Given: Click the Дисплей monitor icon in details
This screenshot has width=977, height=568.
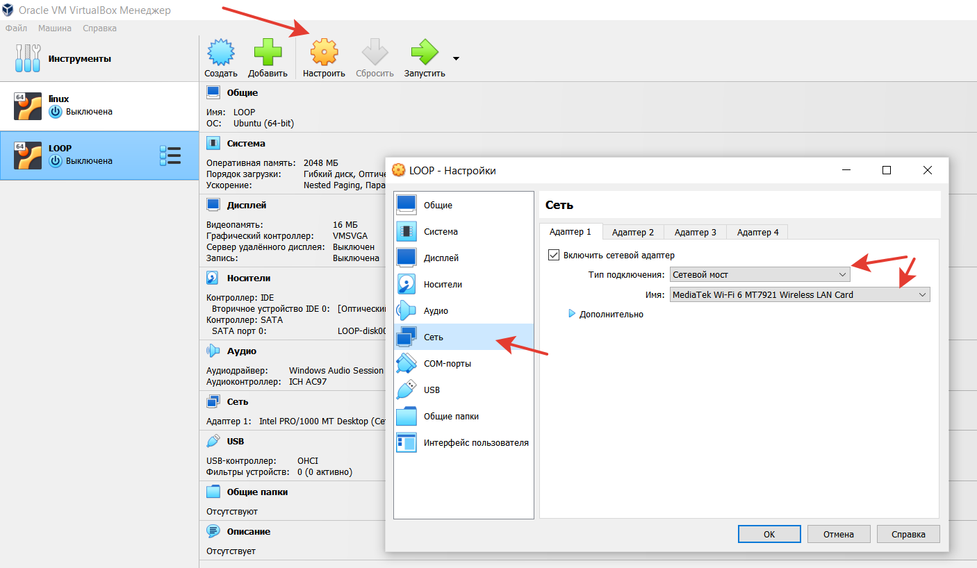Looking at the screenshot, I should [x=213, y=205].
